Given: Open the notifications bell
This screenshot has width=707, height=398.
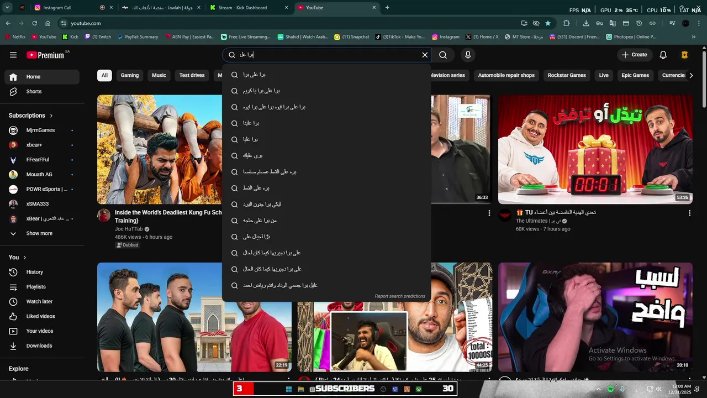Looking at the screenshot, I should 663,55.
